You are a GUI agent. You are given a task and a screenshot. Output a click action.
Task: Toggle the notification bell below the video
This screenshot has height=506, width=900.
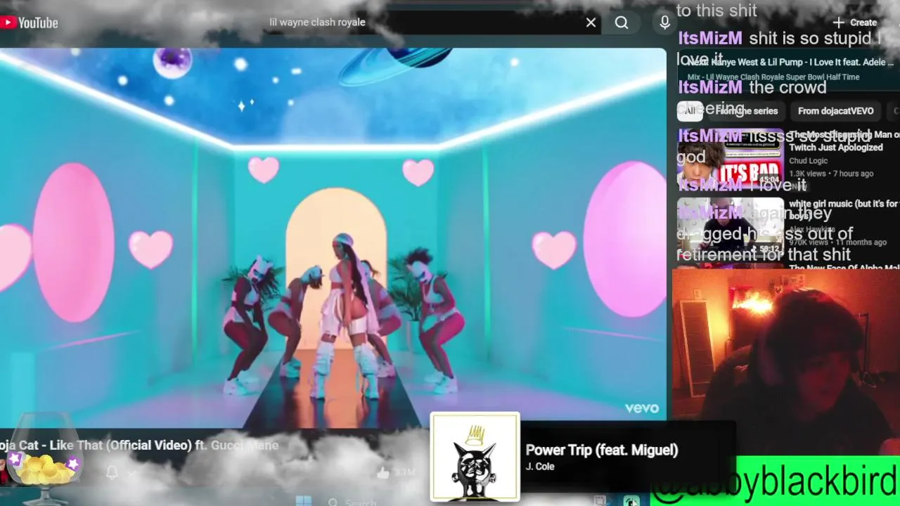click(112, 472)
